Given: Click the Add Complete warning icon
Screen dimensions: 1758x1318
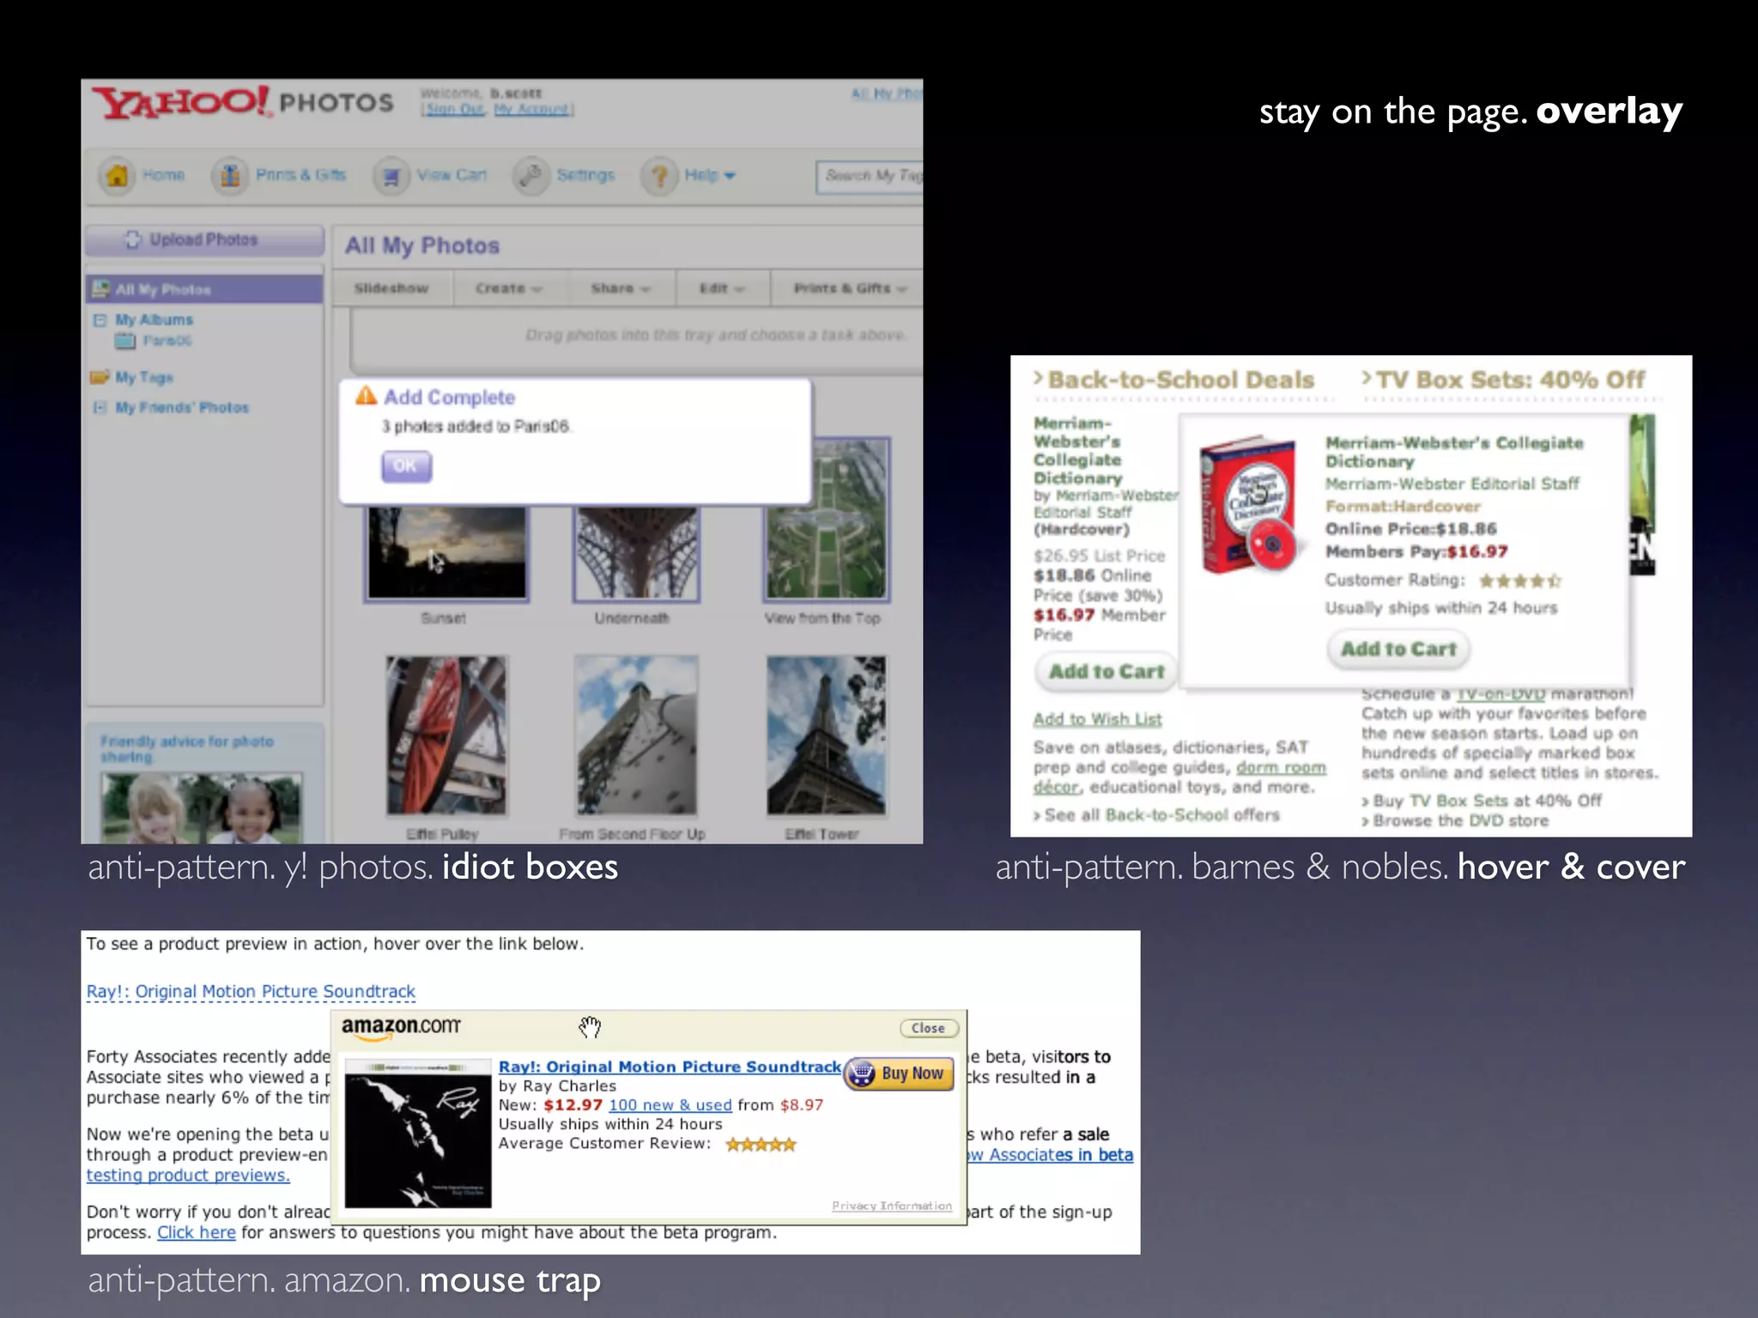Looking at the screenshot, I should pos(367,396).
